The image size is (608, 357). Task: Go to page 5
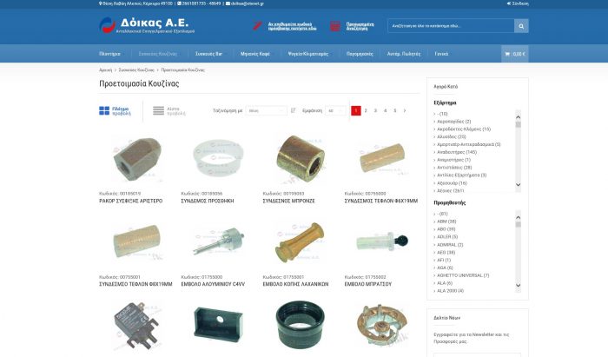tap(394, 110)
